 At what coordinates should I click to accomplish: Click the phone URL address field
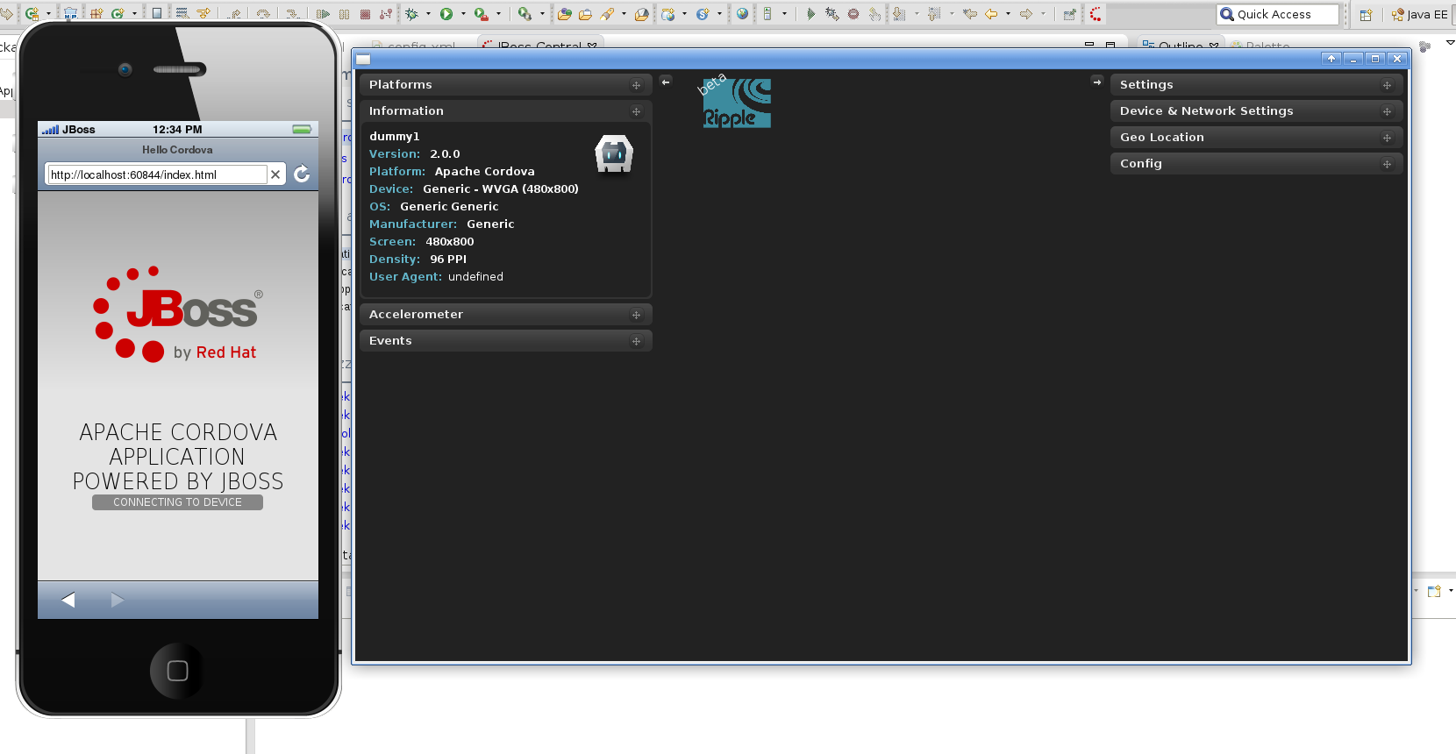156,174
